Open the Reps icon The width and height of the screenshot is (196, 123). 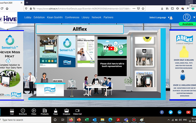(55, 112)
